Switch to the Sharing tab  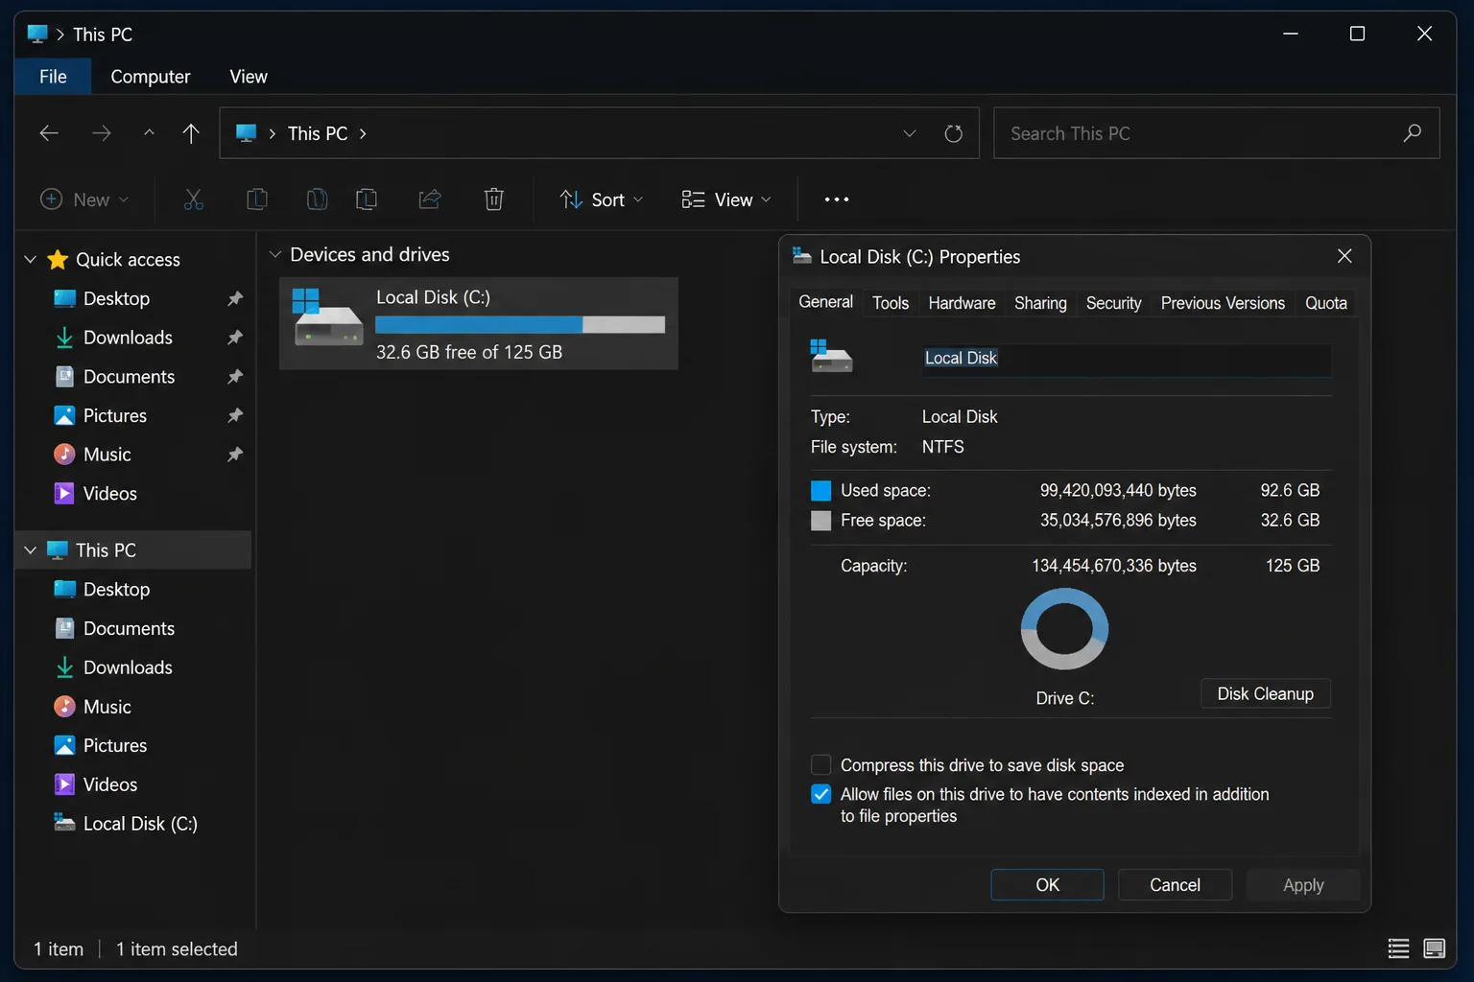pos(1040,303)
